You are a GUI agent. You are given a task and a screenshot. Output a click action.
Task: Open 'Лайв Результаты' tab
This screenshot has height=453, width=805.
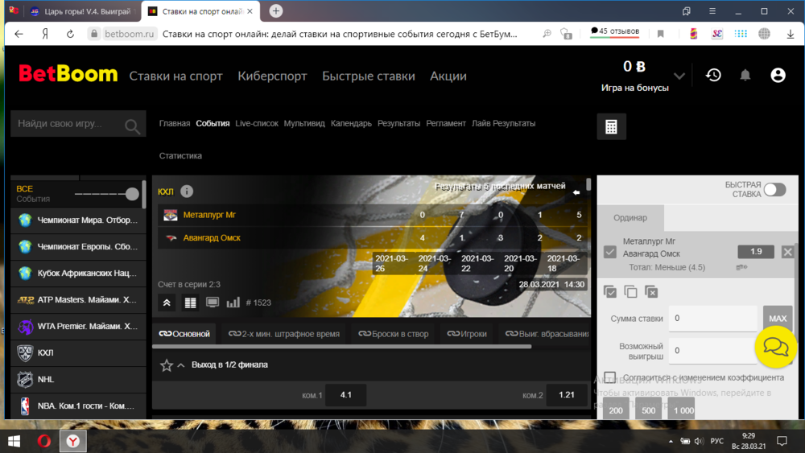[504, 123]
